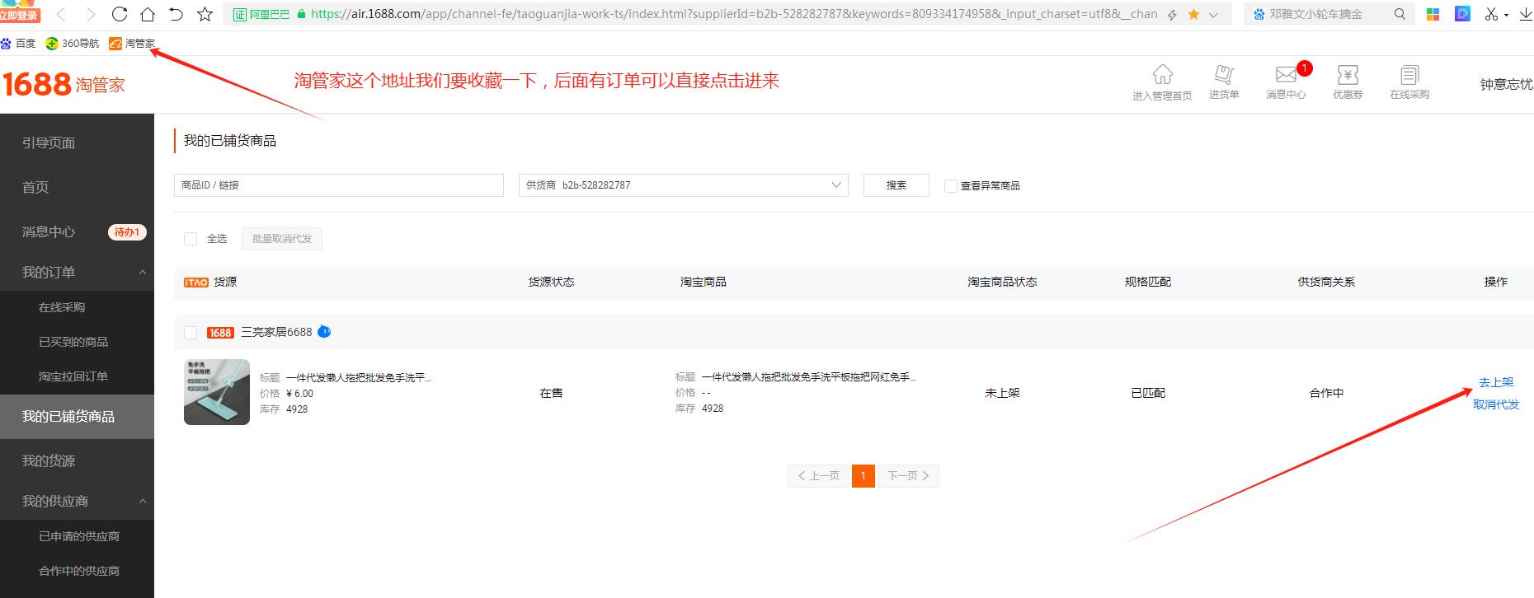Click the lightning speed-mode icon in address bar
This screenshot has height=598, width=1534.
point(1172,14)
